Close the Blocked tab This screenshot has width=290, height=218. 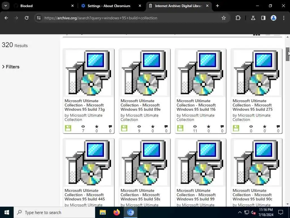pyautogui.click(x=72, y=6)
